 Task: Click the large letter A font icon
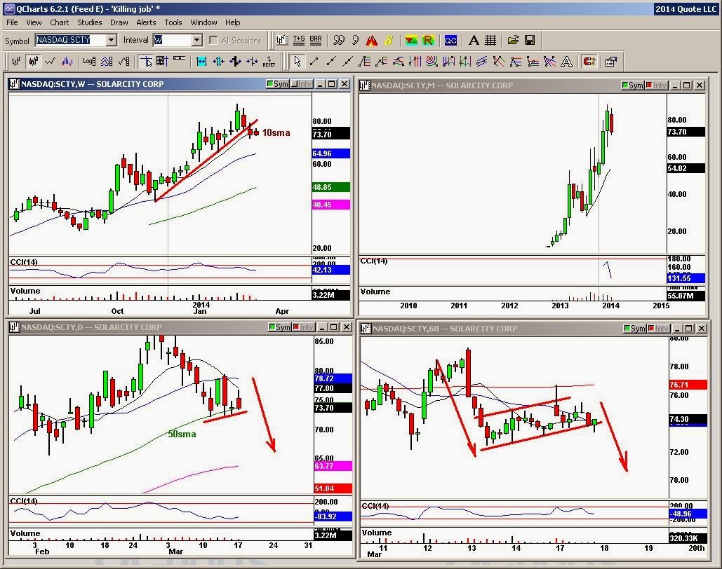pyautogui.click(x=474, y=41)
